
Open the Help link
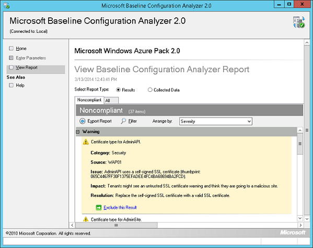tap(20, 86)
